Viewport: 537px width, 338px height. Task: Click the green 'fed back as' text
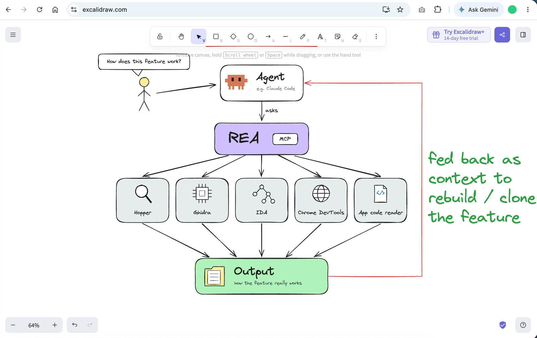pyautogui.click(x=475, y=159)
